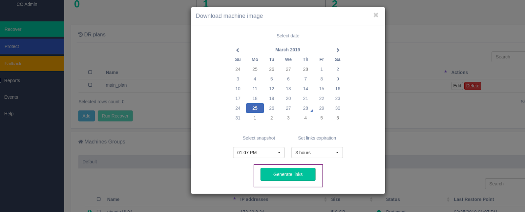The height and width of the screenshot is (212, 525).
Task: Click the Machines Groups home icon
Action: click(x=80, y=142)
